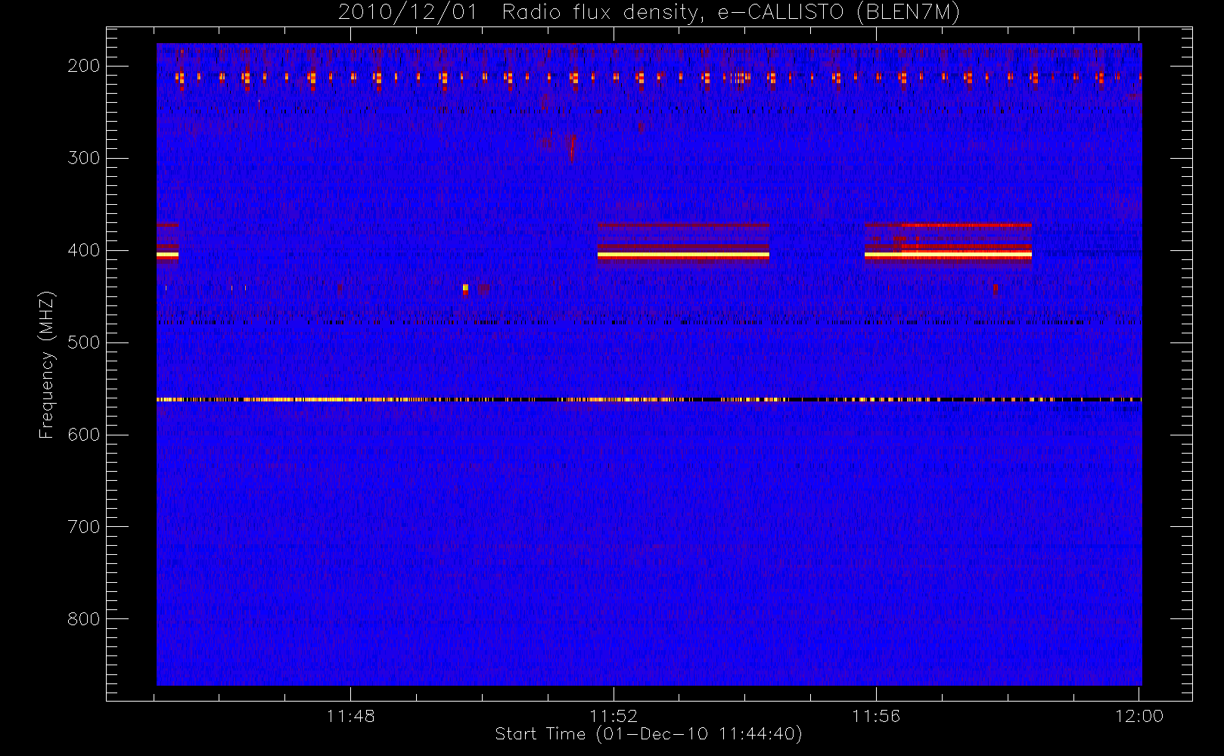Click the continuous yellow line near 560 MHz
The height and width of the screenshot is (756, 1224).
[649, 399]
